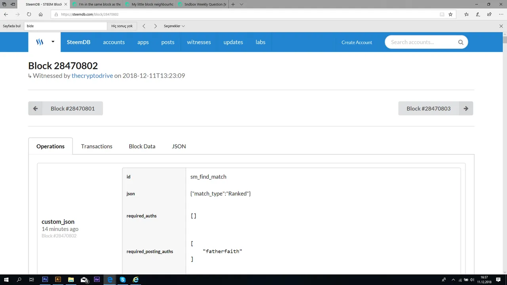
Task: Switch to "Sndbox Weekly Question" tab
Action: pyautogui.click(x=202, y=4)
